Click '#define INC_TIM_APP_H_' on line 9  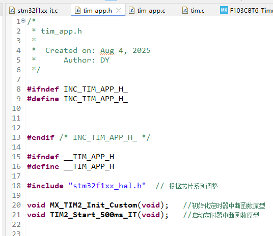coord(77,99)
